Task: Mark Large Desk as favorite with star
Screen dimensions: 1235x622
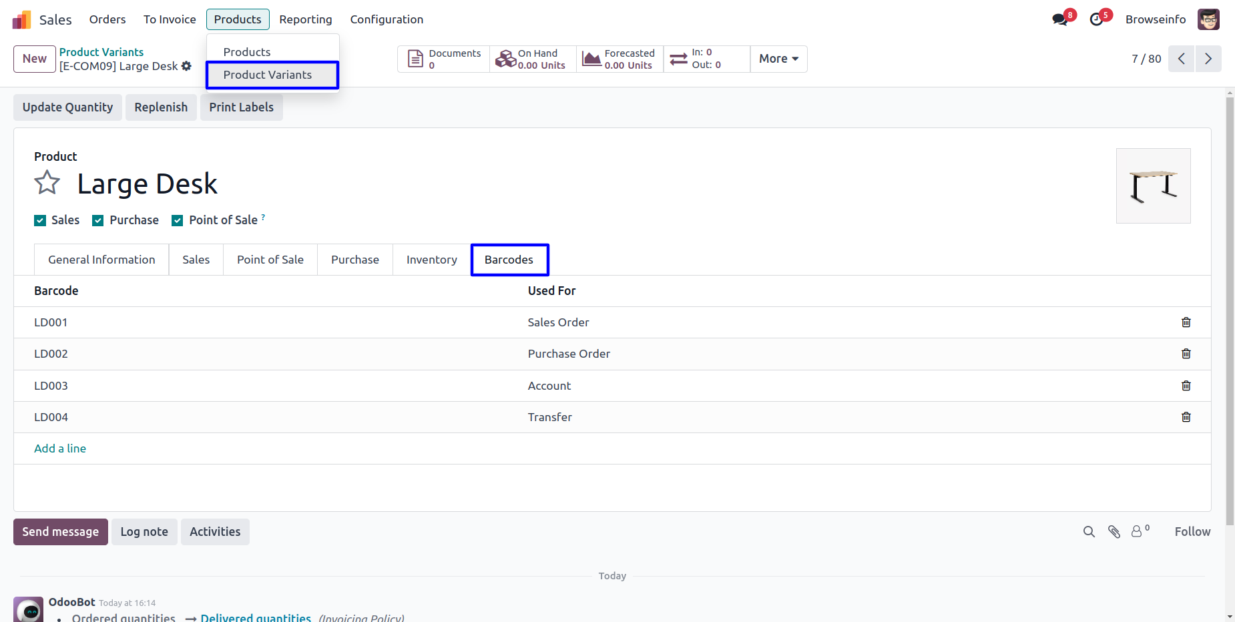Action: click(47, 183)
